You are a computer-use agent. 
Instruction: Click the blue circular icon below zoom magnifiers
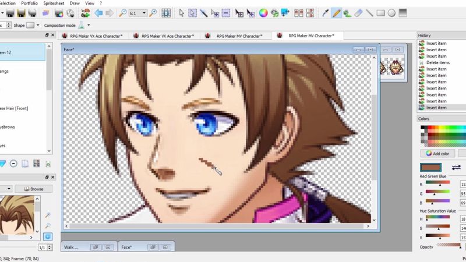tap(48, 236)
